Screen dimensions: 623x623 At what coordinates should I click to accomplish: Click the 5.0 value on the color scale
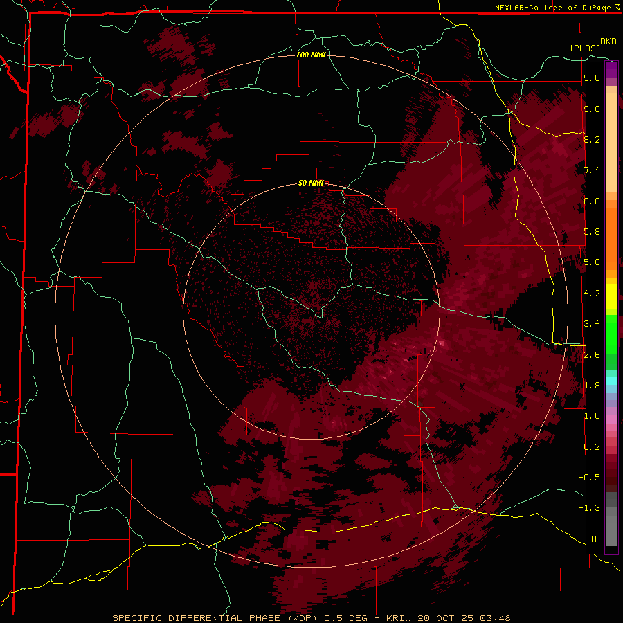[x=592, y=262]
